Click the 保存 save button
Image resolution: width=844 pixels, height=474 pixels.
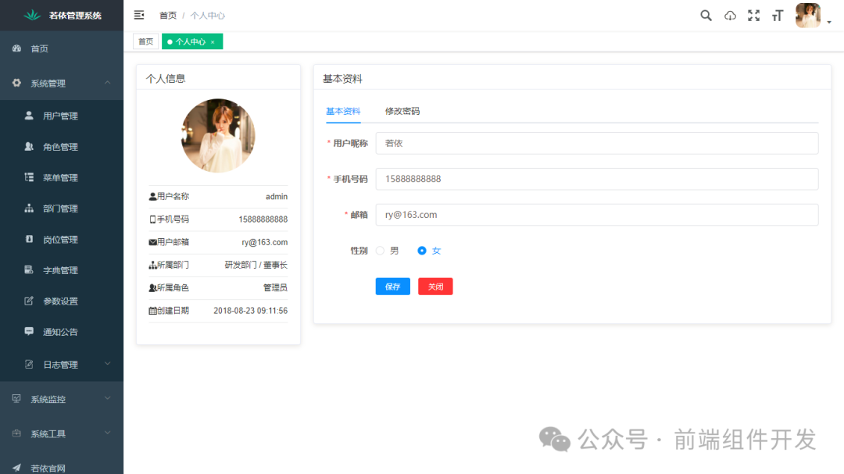(392, 286)
